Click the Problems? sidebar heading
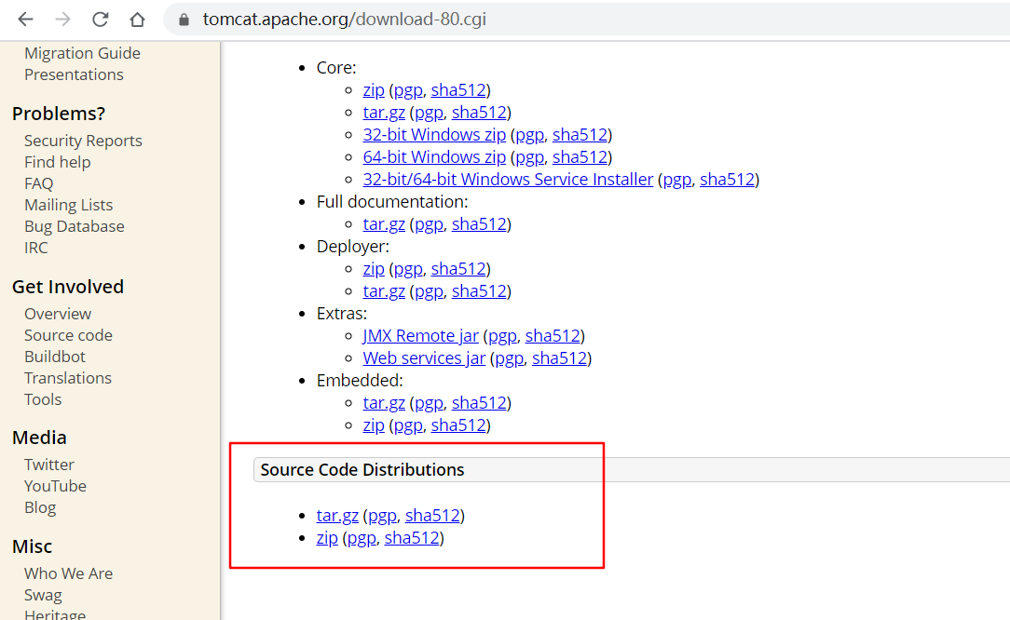 click(x=59, y=114)
